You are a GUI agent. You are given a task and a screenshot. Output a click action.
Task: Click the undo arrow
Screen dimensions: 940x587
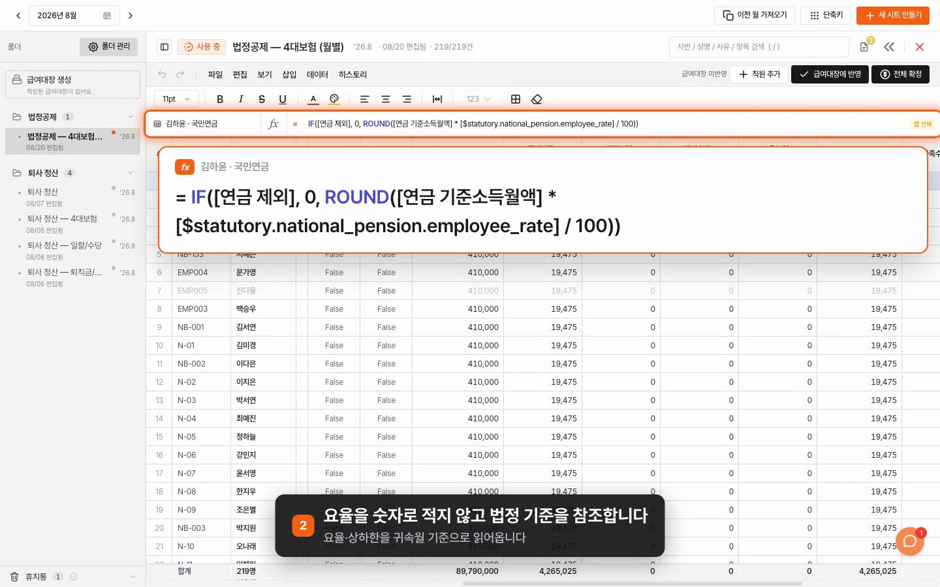tap(162, 74)
